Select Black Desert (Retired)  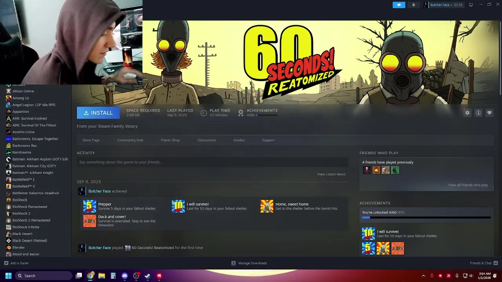(29, 240)
